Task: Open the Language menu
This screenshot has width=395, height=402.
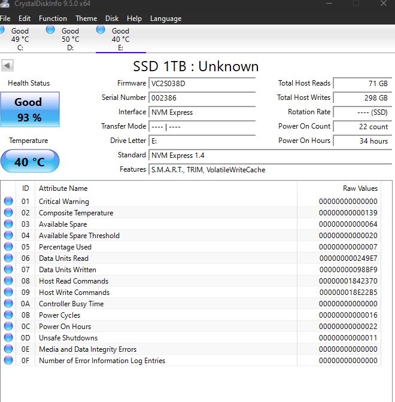Action: coord(166,19)
